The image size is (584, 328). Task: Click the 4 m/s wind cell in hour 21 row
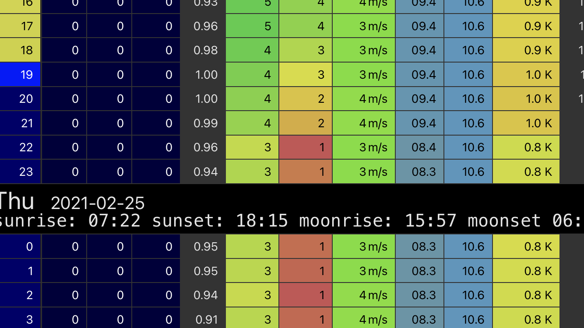364,123
